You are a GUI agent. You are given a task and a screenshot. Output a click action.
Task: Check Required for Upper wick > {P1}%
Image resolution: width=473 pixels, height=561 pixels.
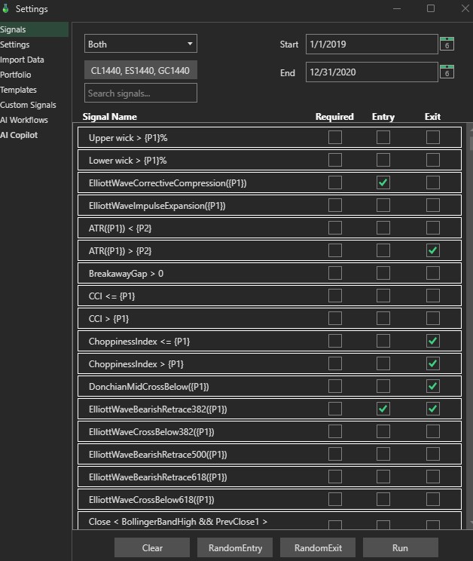click(x=335, y=137)
